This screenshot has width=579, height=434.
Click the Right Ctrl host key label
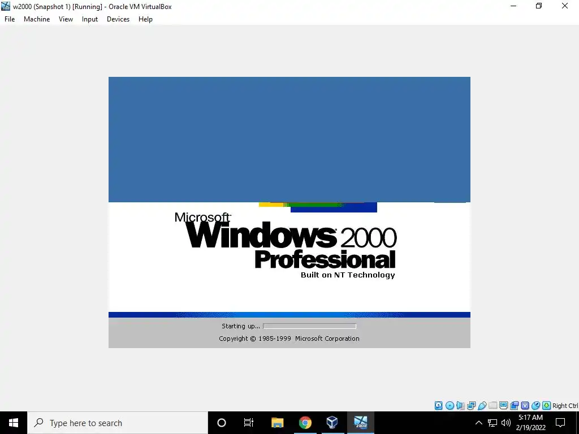(x=565, y=406)
